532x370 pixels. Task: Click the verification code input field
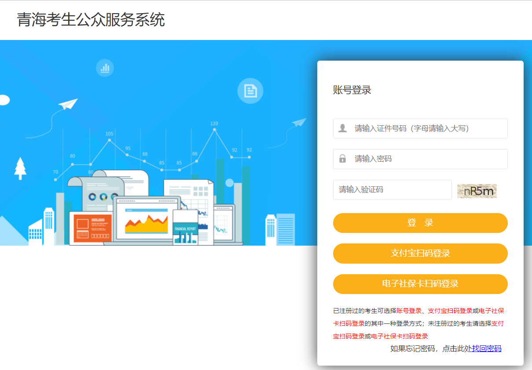point(392,189)
